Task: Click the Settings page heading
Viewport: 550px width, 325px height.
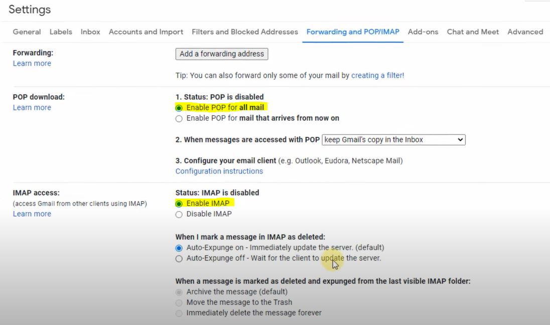Action: (30, 10)
